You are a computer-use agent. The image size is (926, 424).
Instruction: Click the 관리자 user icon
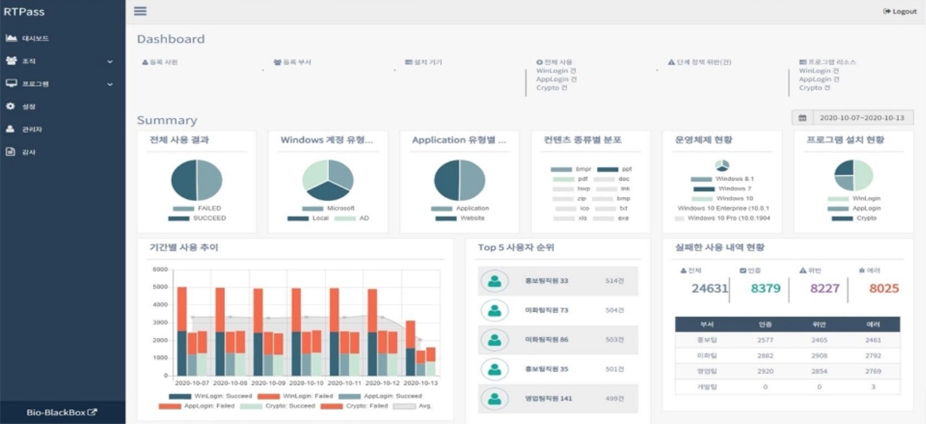point(10,129)
